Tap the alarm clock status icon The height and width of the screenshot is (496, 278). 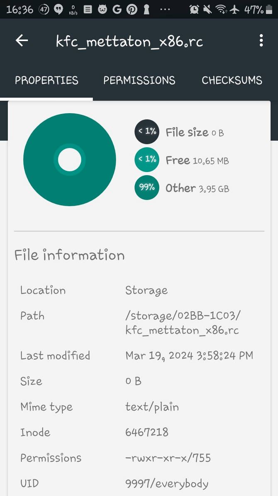[x=194, y=10]
